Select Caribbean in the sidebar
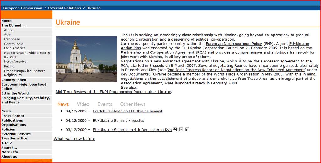The image size is (321, 163). pos(12,39)
